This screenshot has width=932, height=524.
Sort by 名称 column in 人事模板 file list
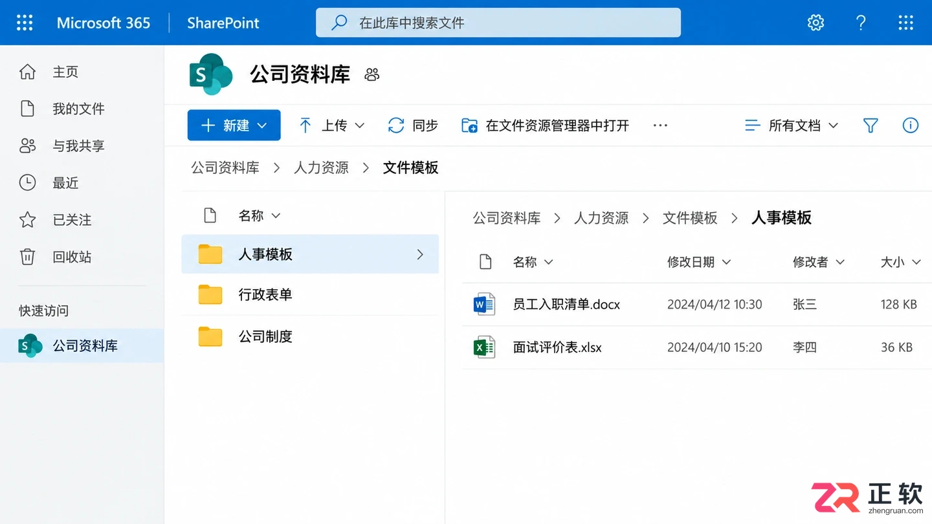533,262
